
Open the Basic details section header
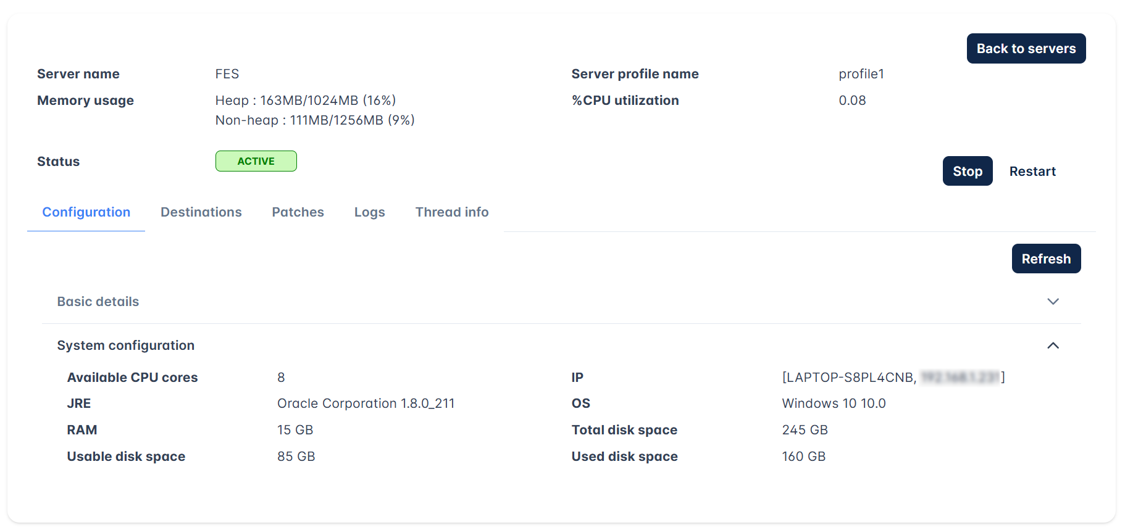[x=561, y=302]
